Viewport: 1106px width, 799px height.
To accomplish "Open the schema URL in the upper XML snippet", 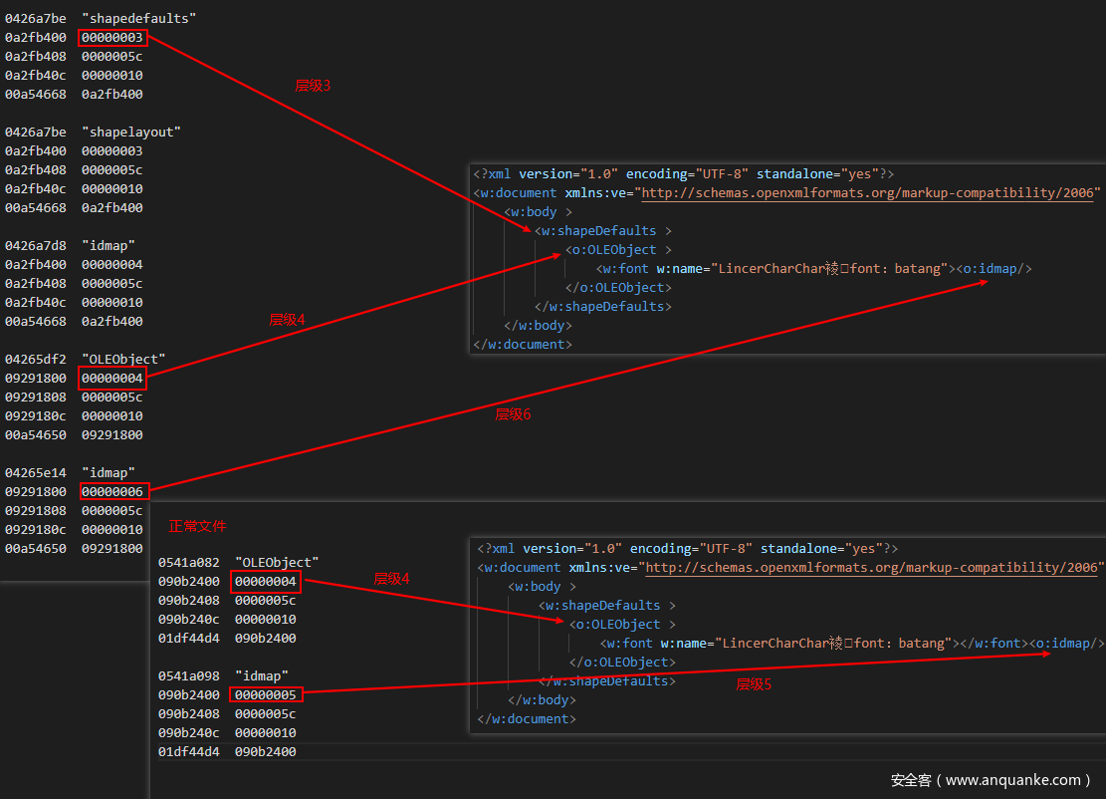I will [869, 193].
